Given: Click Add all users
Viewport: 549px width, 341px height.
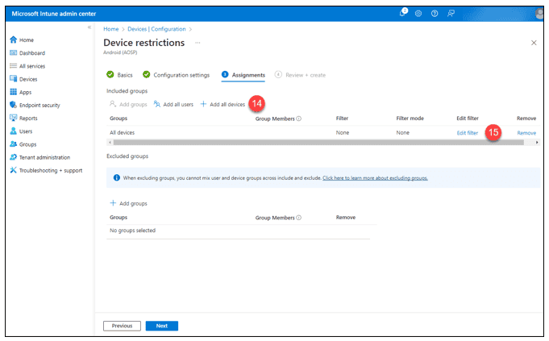Looking at the screenshot, I should pyautogui.click(x=173, y=104).
